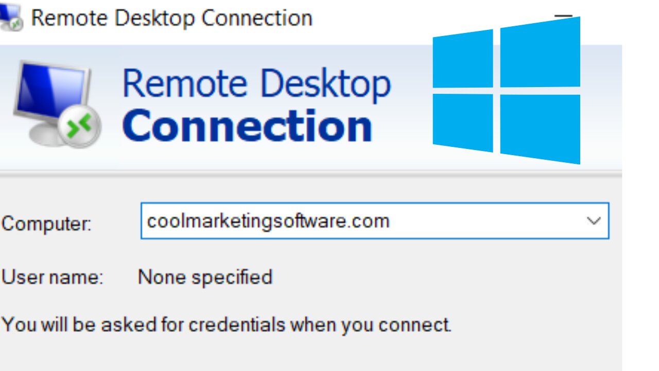Click the 'None specified' user name text
The width and height of the screenshot is (659, 371).
click(x=204, y=277)
